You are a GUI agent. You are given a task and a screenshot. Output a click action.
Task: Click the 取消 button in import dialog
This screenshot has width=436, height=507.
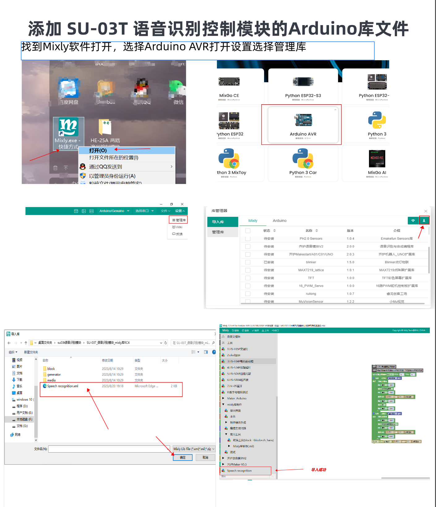pos(205,458)
